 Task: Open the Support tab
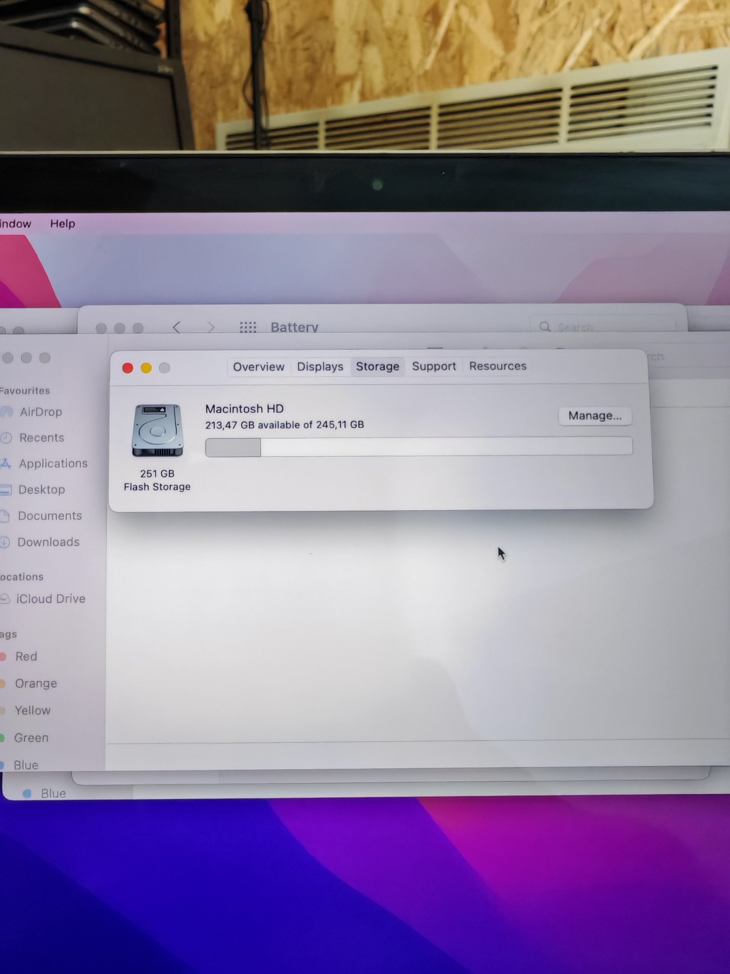(x=434, y=366)
